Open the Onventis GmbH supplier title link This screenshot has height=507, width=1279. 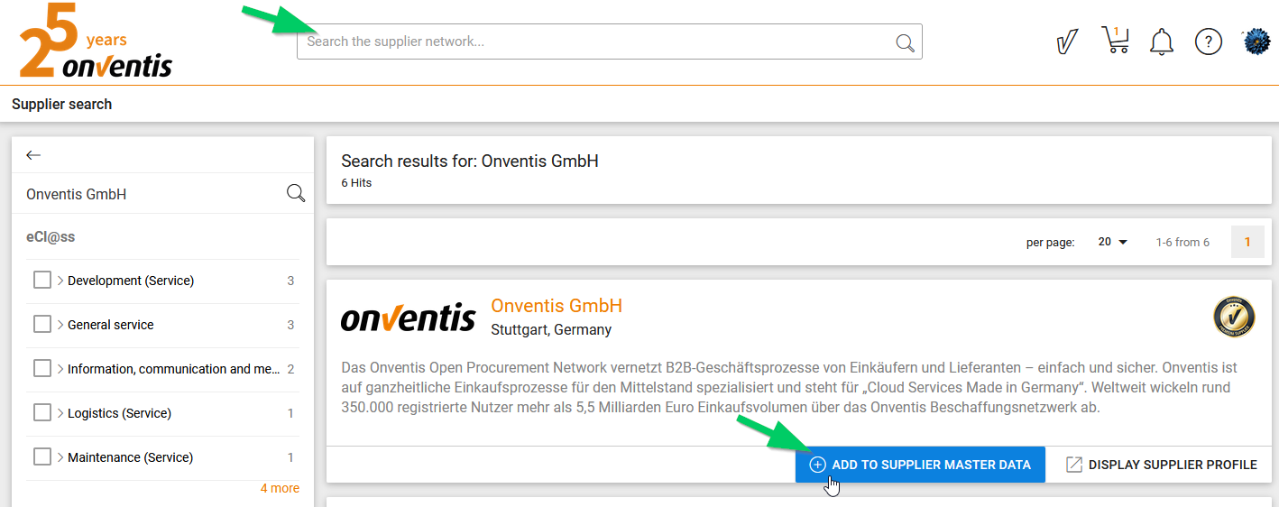[x=557, y=306]
